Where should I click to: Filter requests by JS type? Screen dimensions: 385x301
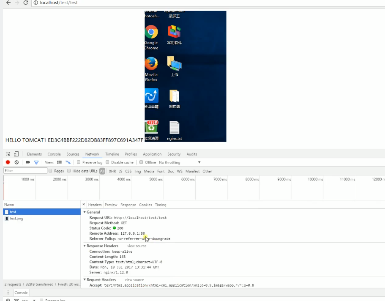[x=120, y=171]
